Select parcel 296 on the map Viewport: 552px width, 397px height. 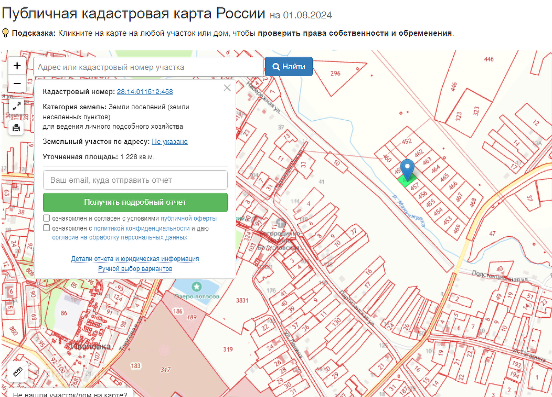point(335,74)
